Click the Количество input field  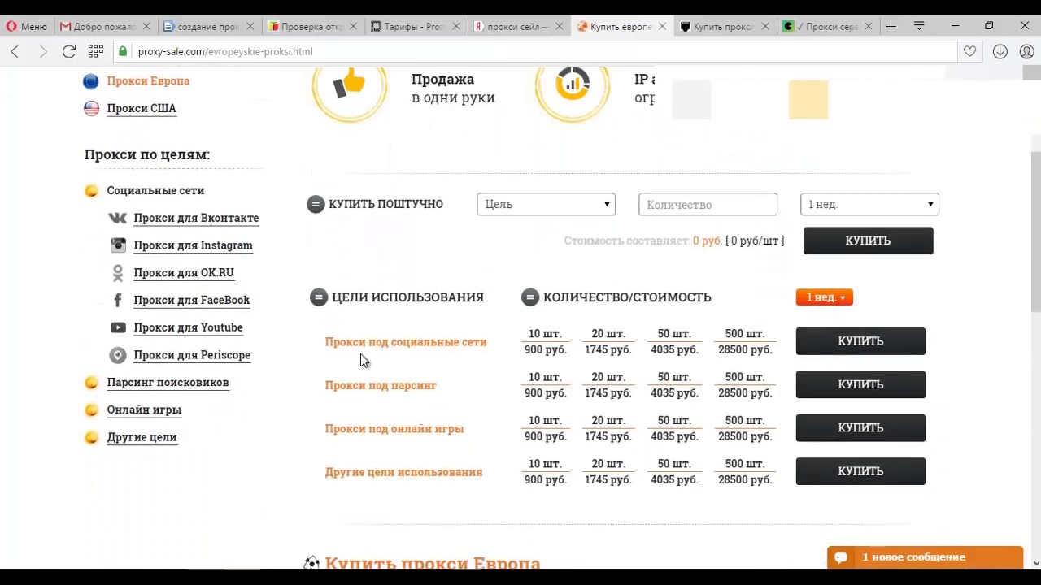pyautogui.click(x=708, y=204)
